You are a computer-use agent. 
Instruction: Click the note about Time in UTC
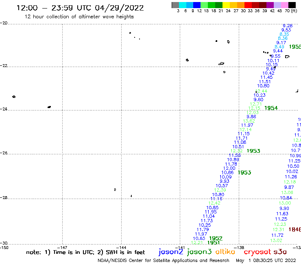tap(85, 252)
